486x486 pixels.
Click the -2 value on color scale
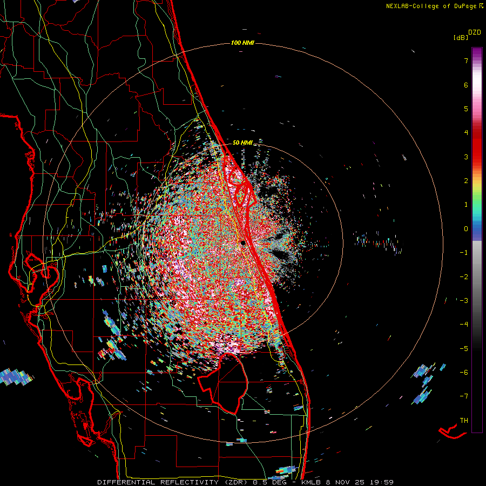tap(464, 276)
